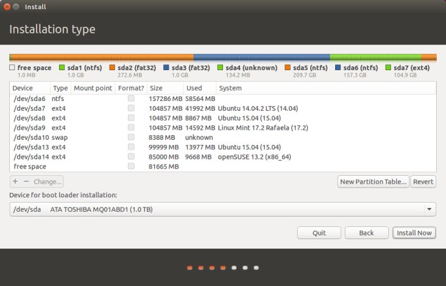Close the Install window with red button
This screenshot has height=286, width=446.
[7, 7]
